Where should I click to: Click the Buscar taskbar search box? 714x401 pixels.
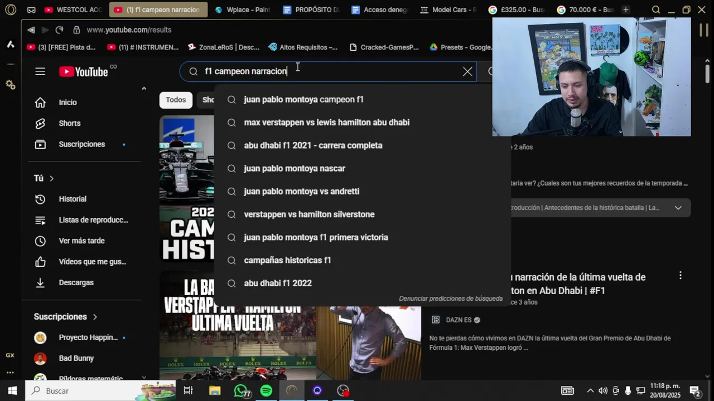pyautogui.click(x=100, y=391)
